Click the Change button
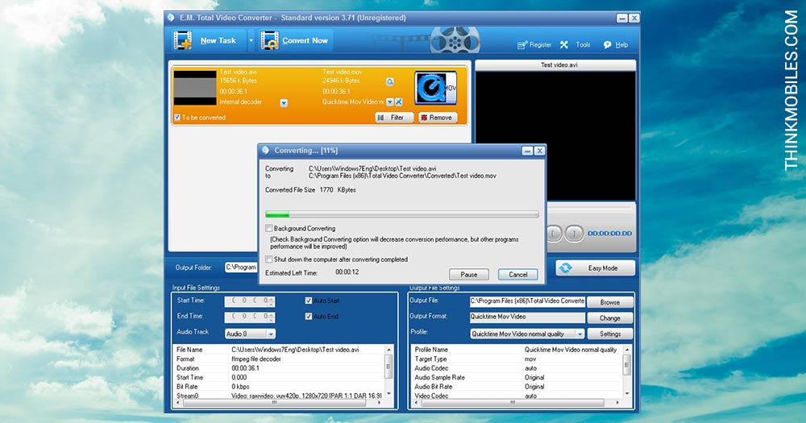Viewport: 806px width, 423px height. pos(609,318)
